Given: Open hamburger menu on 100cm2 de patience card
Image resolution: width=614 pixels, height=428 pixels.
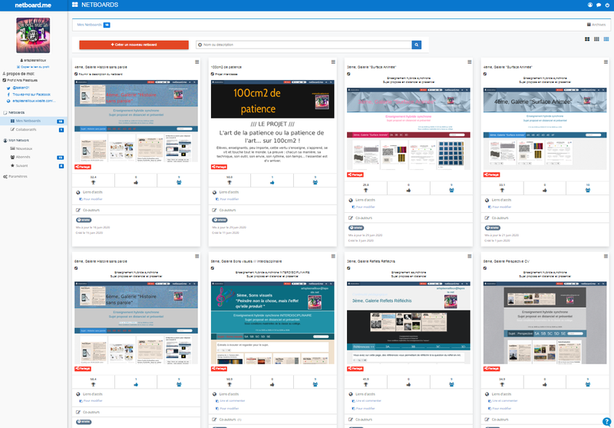Looking at the screenshot, I should 333,62.
